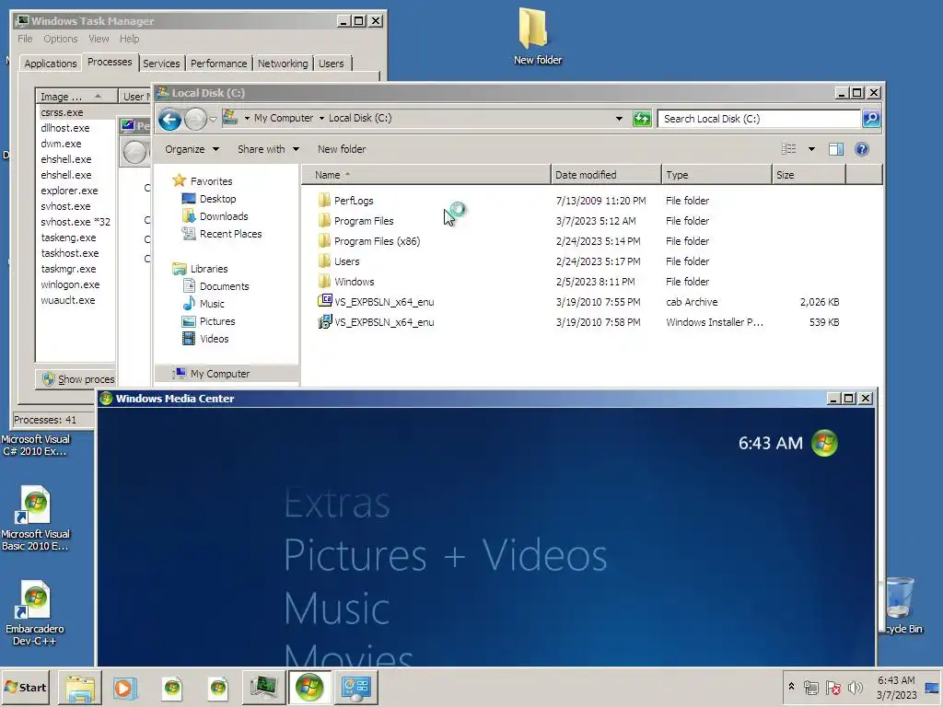The image size is (943, 707).
Task: Select explorer.exe in process list
Action: tap(69, 191)
